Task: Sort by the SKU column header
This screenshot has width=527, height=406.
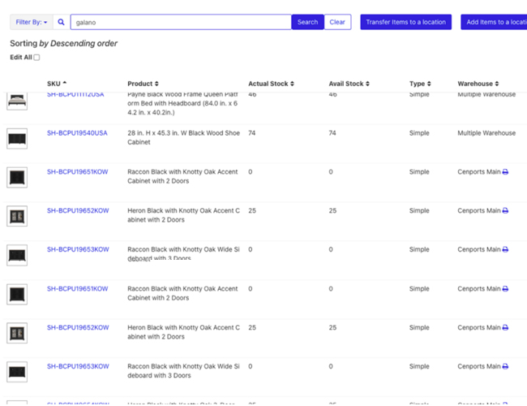Action: (x=57, y=84)
